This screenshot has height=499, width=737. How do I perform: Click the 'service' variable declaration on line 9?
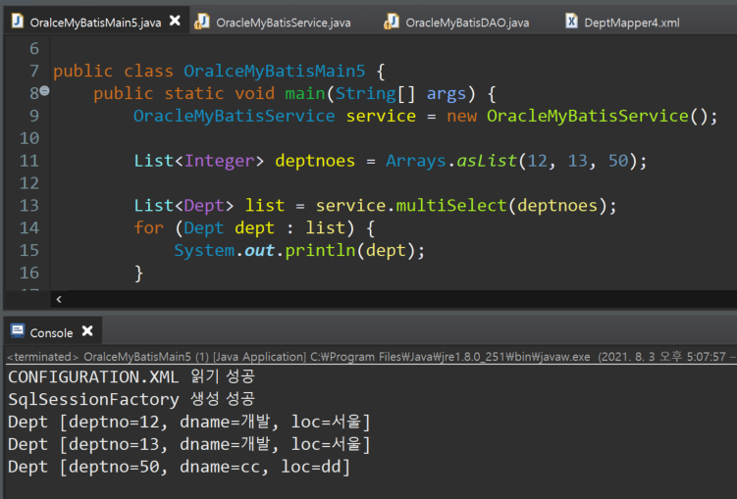(x=381, y=116)
